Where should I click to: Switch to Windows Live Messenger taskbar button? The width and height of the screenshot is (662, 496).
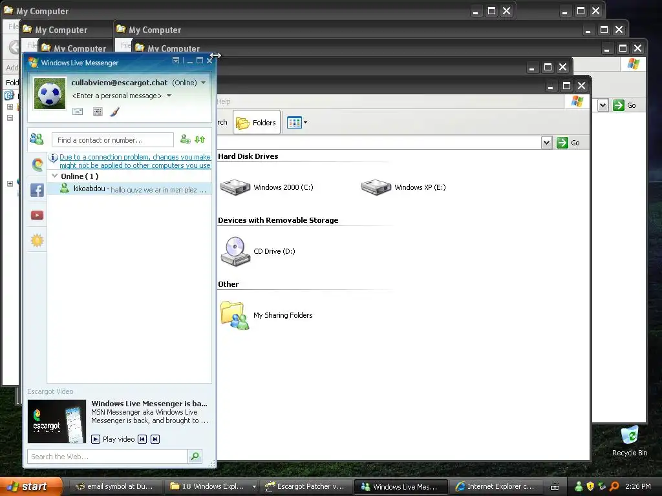(400, 487)
